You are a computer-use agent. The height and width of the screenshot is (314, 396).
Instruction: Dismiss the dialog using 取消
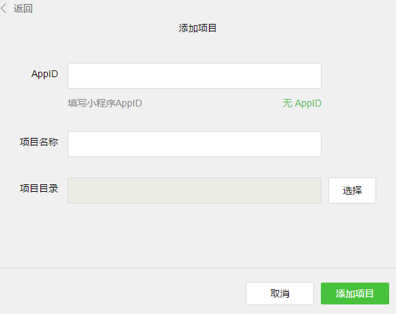(x=280, y=294)
